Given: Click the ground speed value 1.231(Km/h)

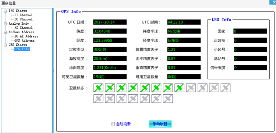Looking at the screenshot, I should tap(110, 67).
